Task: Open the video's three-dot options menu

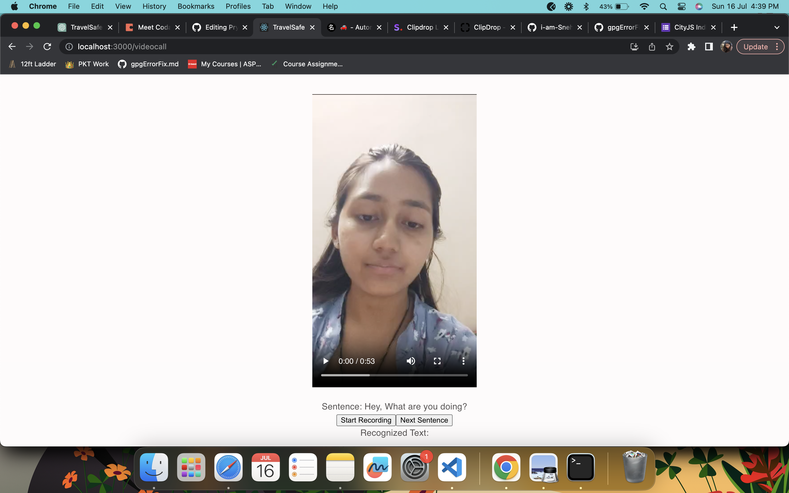Action: tap(463, 361)
